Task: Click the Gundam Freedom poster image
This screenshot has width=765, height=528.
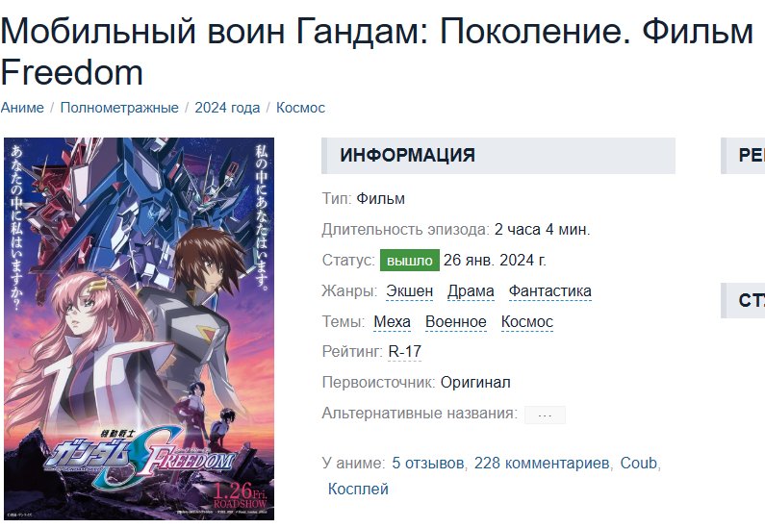Action: (x=139, y=329)
